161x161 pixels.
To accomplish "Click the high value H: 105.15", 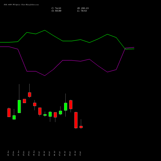I will (83, 8).
